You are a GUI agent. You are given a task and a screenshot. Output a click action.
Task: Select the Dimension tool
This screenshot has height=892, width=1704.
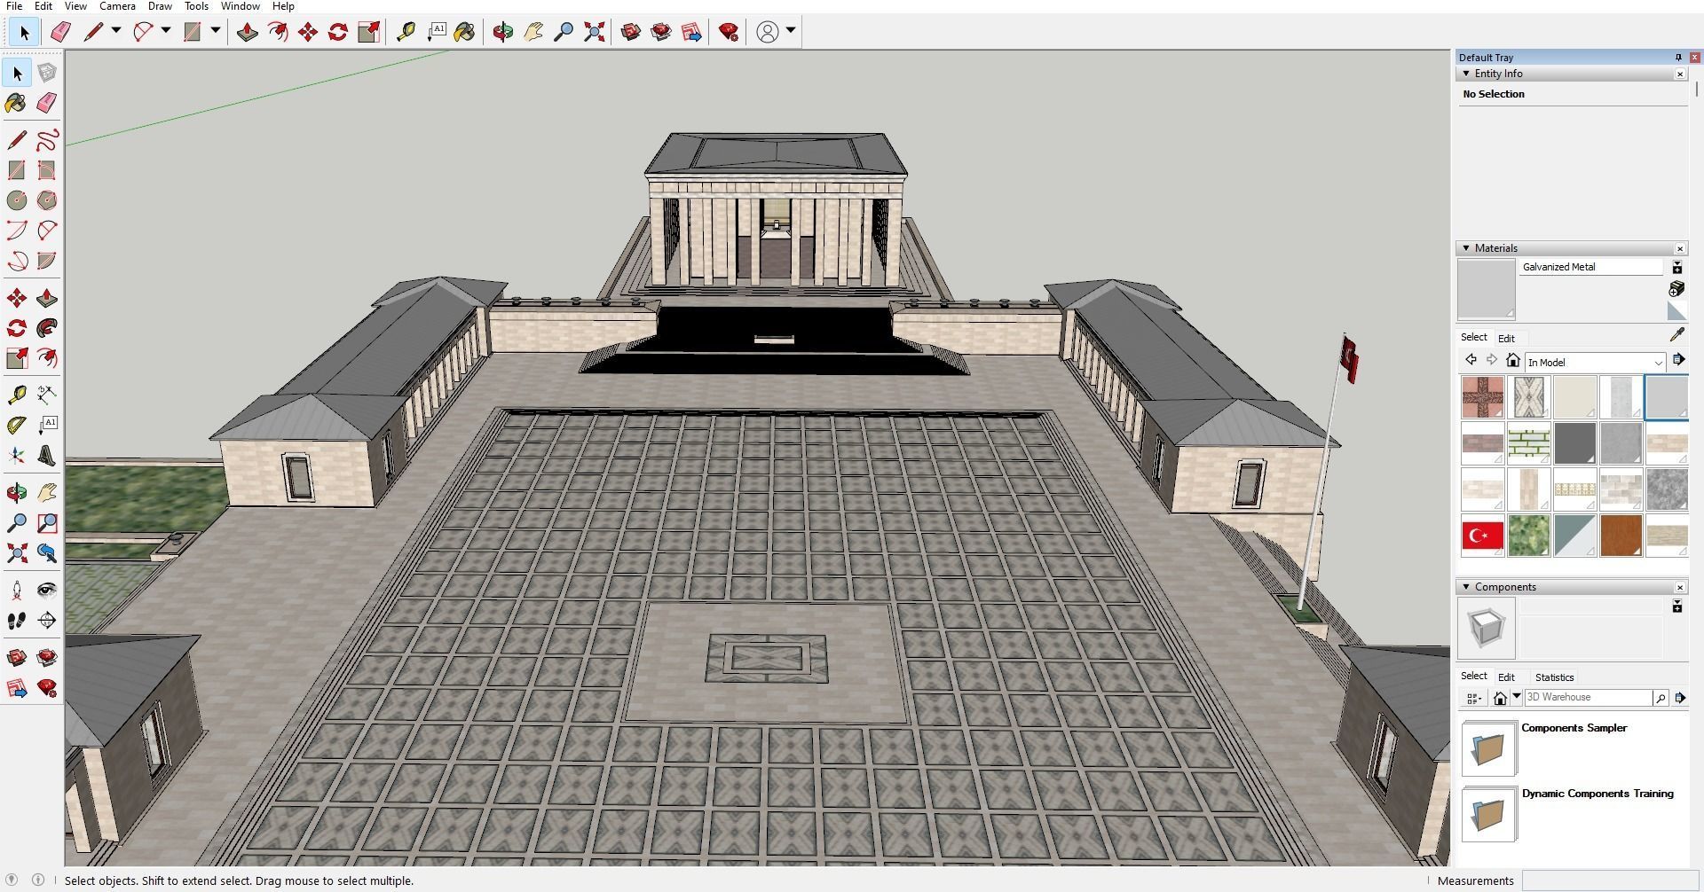coord(47,394)
